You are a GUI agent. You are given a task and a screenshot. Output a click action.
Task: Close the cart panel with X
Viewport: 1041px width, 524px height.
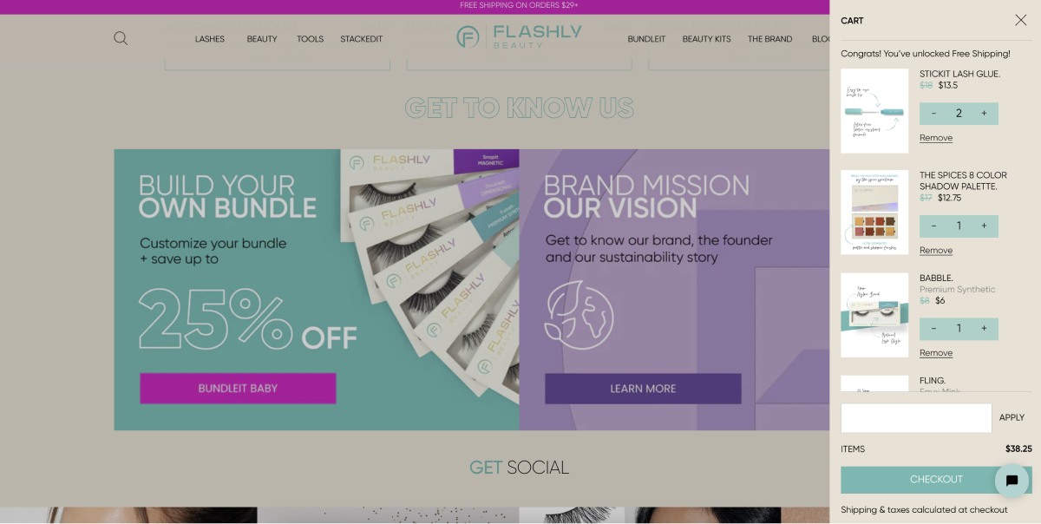(x=1021, y=20)
